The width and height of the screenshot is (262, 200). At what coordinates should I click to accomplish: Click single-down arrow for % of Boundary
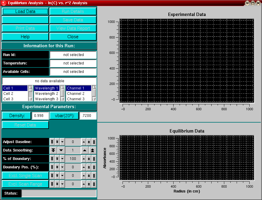[62, 159]
